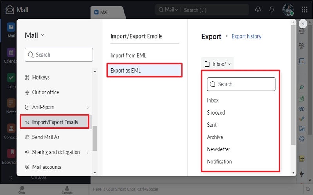Choose Archive folder from list
Viewport: 313px width, 195px height.
click(x=215, y=137)
